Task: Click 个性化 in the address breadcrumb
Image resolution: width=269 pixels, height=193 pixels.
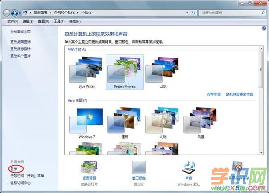Action: (x=86, y=13)
